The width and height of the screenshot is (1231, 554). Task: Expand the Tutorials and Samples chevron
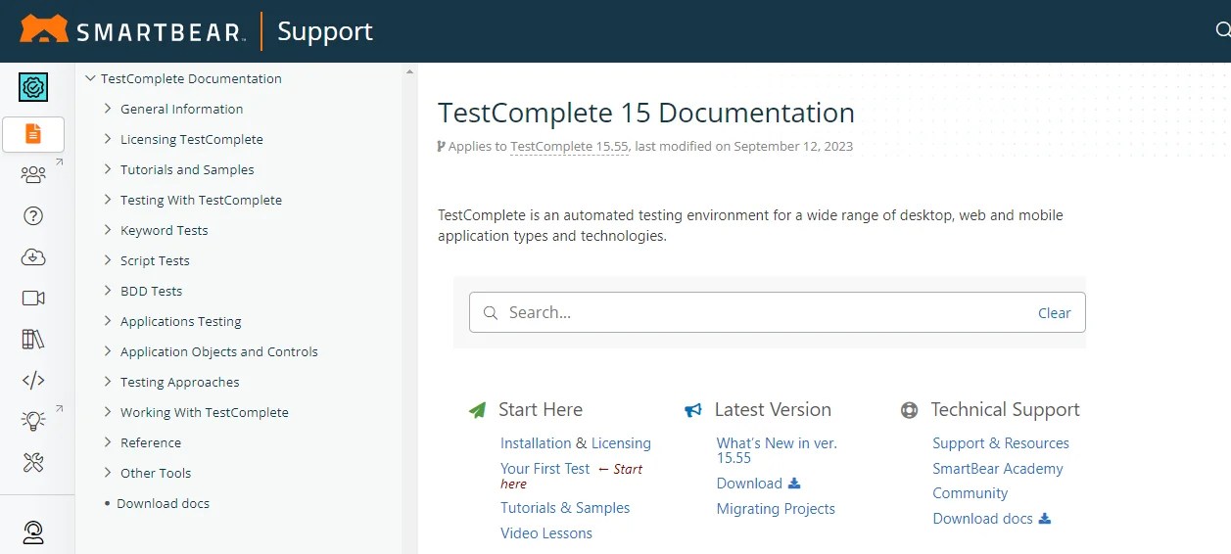point(108,169)
